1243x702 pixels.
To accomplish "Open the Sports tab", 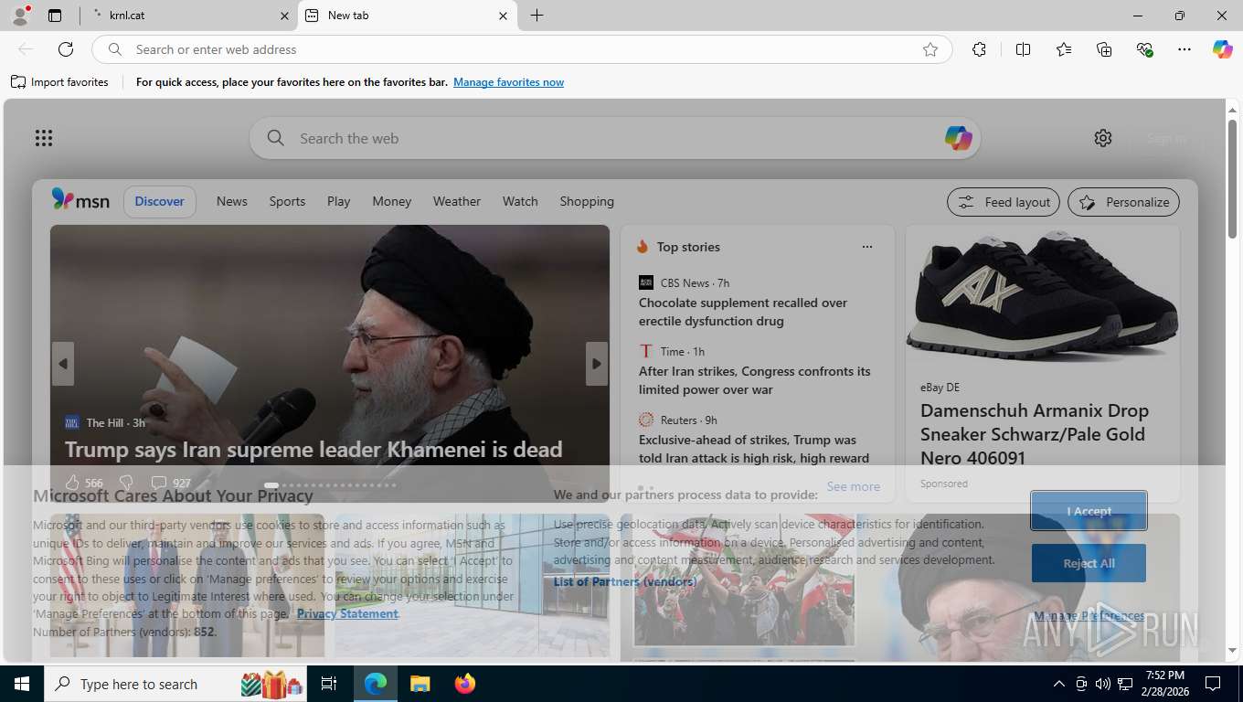I will coord(287,201).
